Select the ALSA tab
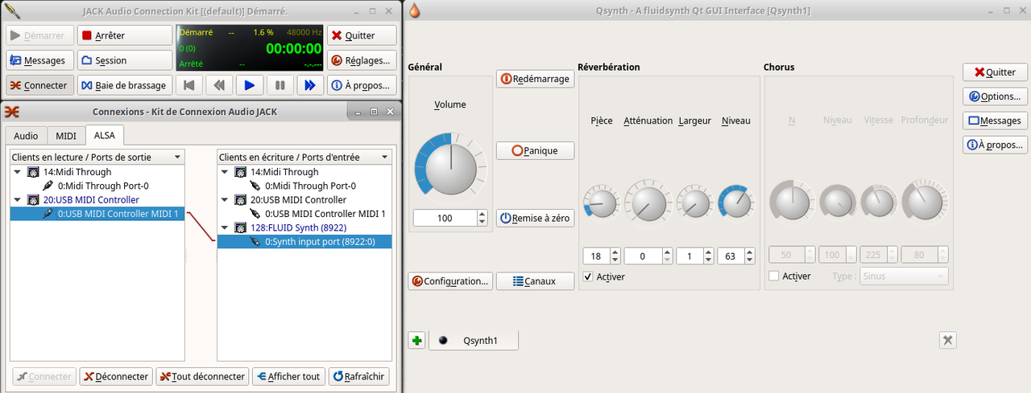 click(x=105, y=135)
